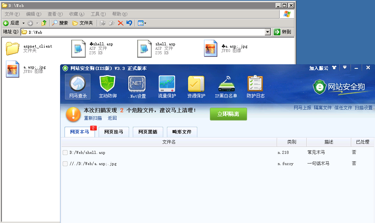Open the 网马查杀 trojan scan module

coord(78,87)
